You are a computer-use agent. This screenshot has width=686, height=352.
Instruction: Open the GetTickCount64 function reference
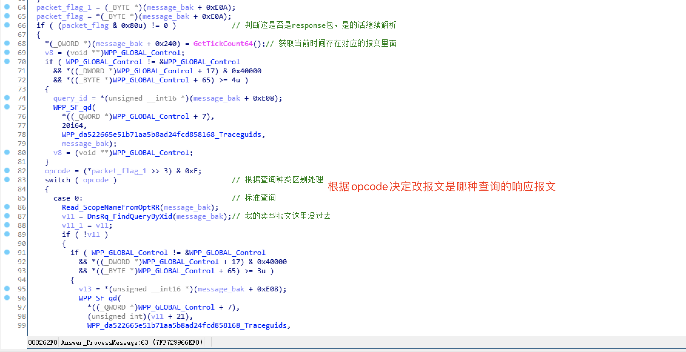[x=223, y=44]
